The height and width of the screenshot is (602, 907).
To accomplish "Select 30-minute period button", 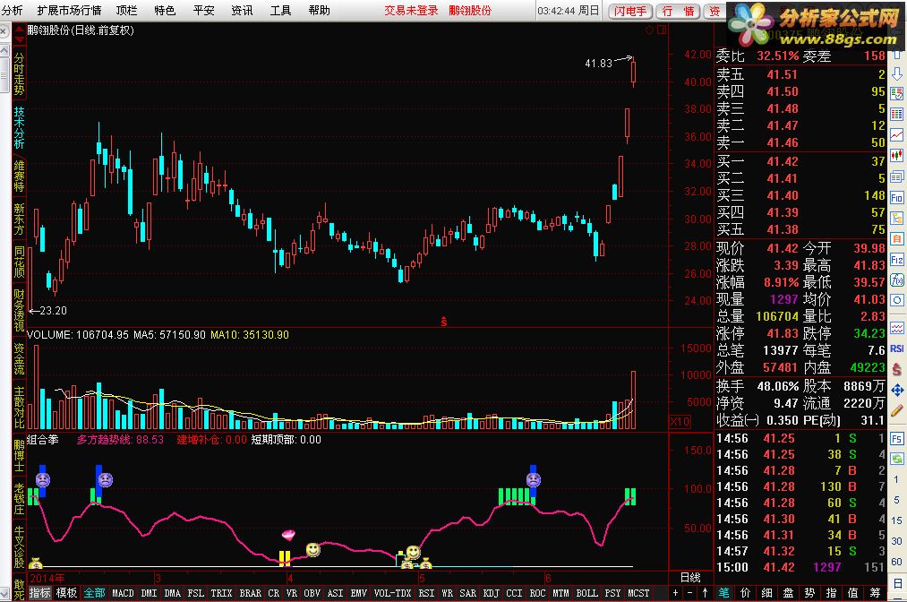I will tap(896, 541).
